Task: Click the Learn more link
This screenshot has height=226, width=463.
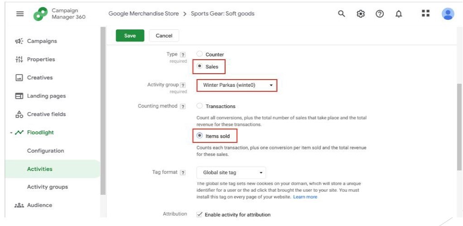Action: click(x=305, y=197)
